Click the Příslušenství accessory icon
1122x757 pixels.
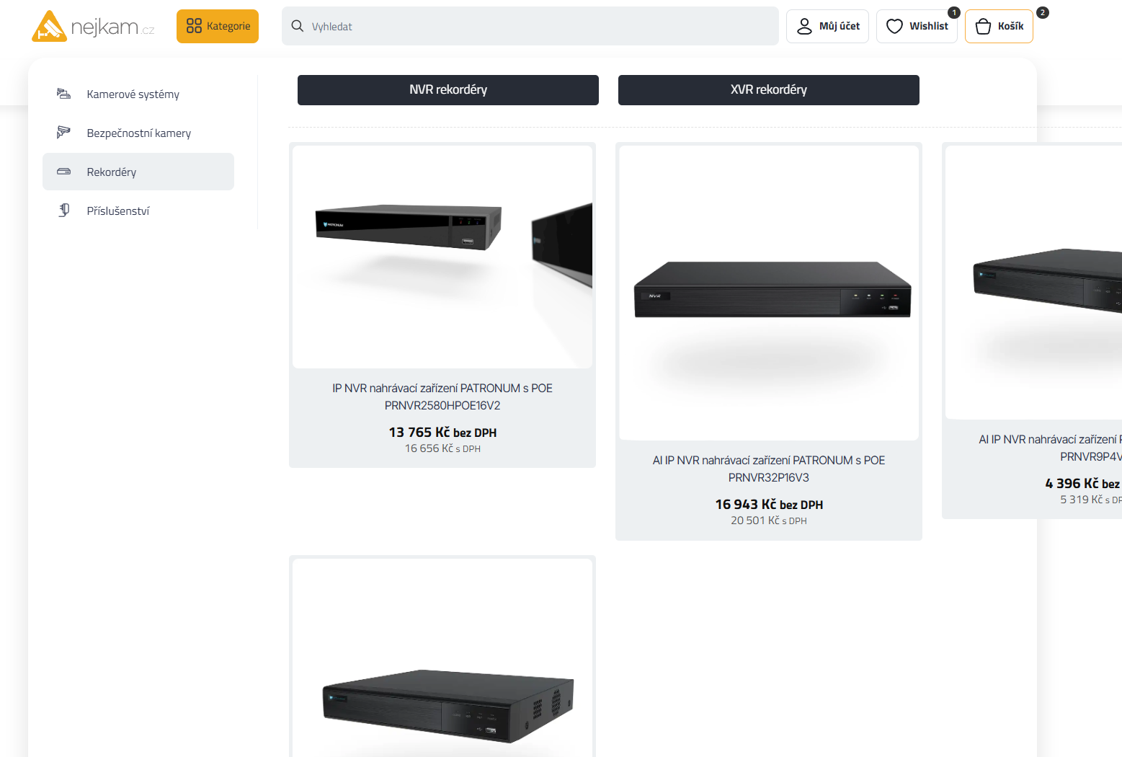coord(64,211)
